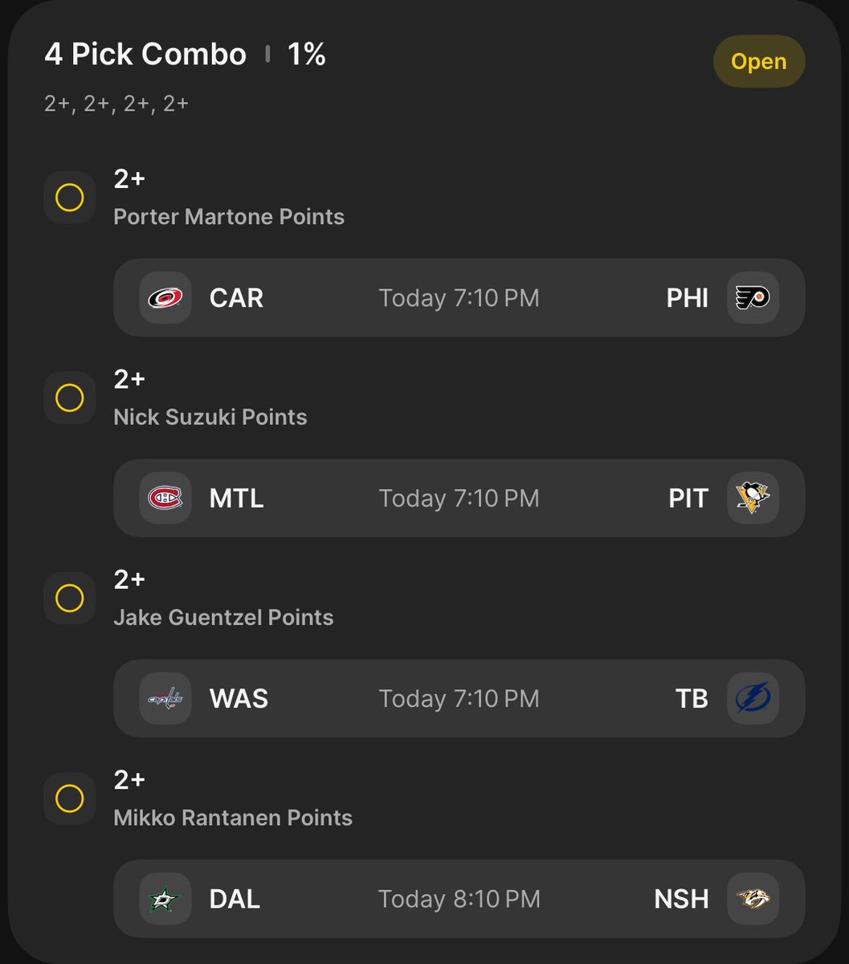The image size is (849, 964).
Task: Click the Pittsburgh Penguins team logo
Action: 753,498
